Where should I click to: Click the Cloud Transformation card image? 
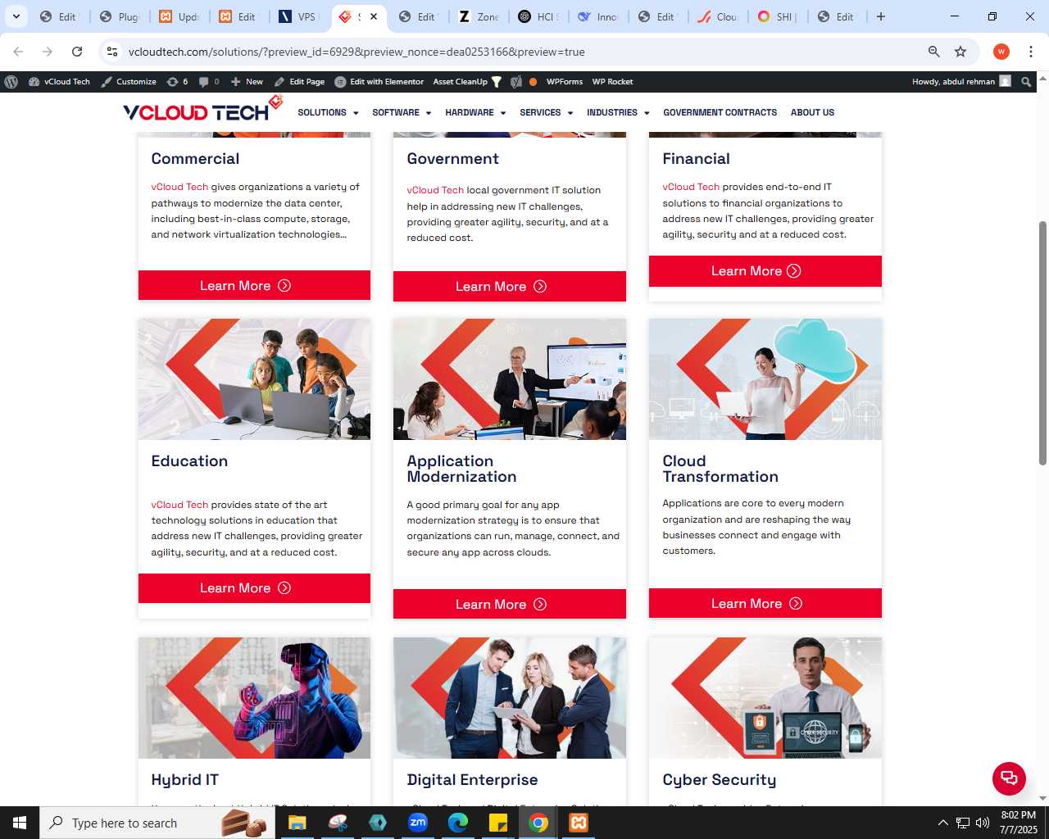(765, 379)
